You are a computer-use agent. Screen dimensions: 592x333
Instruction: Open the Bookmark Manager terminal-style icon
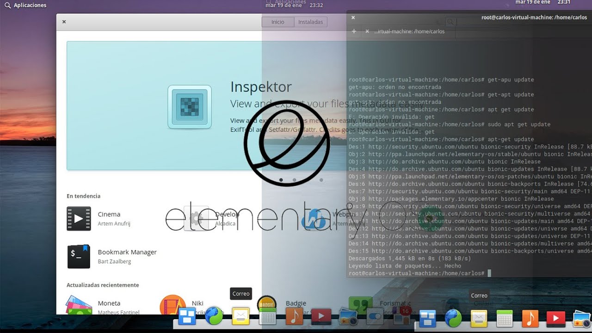[x=79, y=257]
